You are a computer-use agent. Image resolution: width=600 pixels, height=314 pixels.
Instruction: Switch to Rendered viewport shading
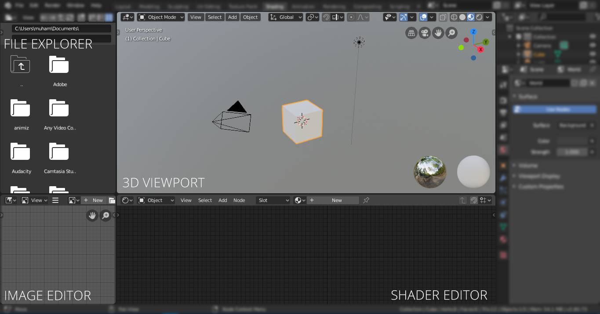[x=479, y=17]
